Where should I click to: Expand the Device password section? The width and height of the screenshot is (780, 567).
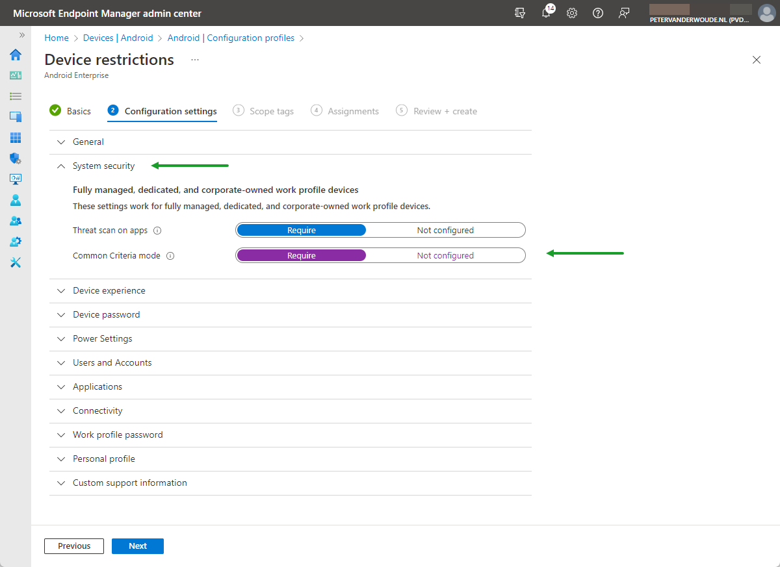106,314
